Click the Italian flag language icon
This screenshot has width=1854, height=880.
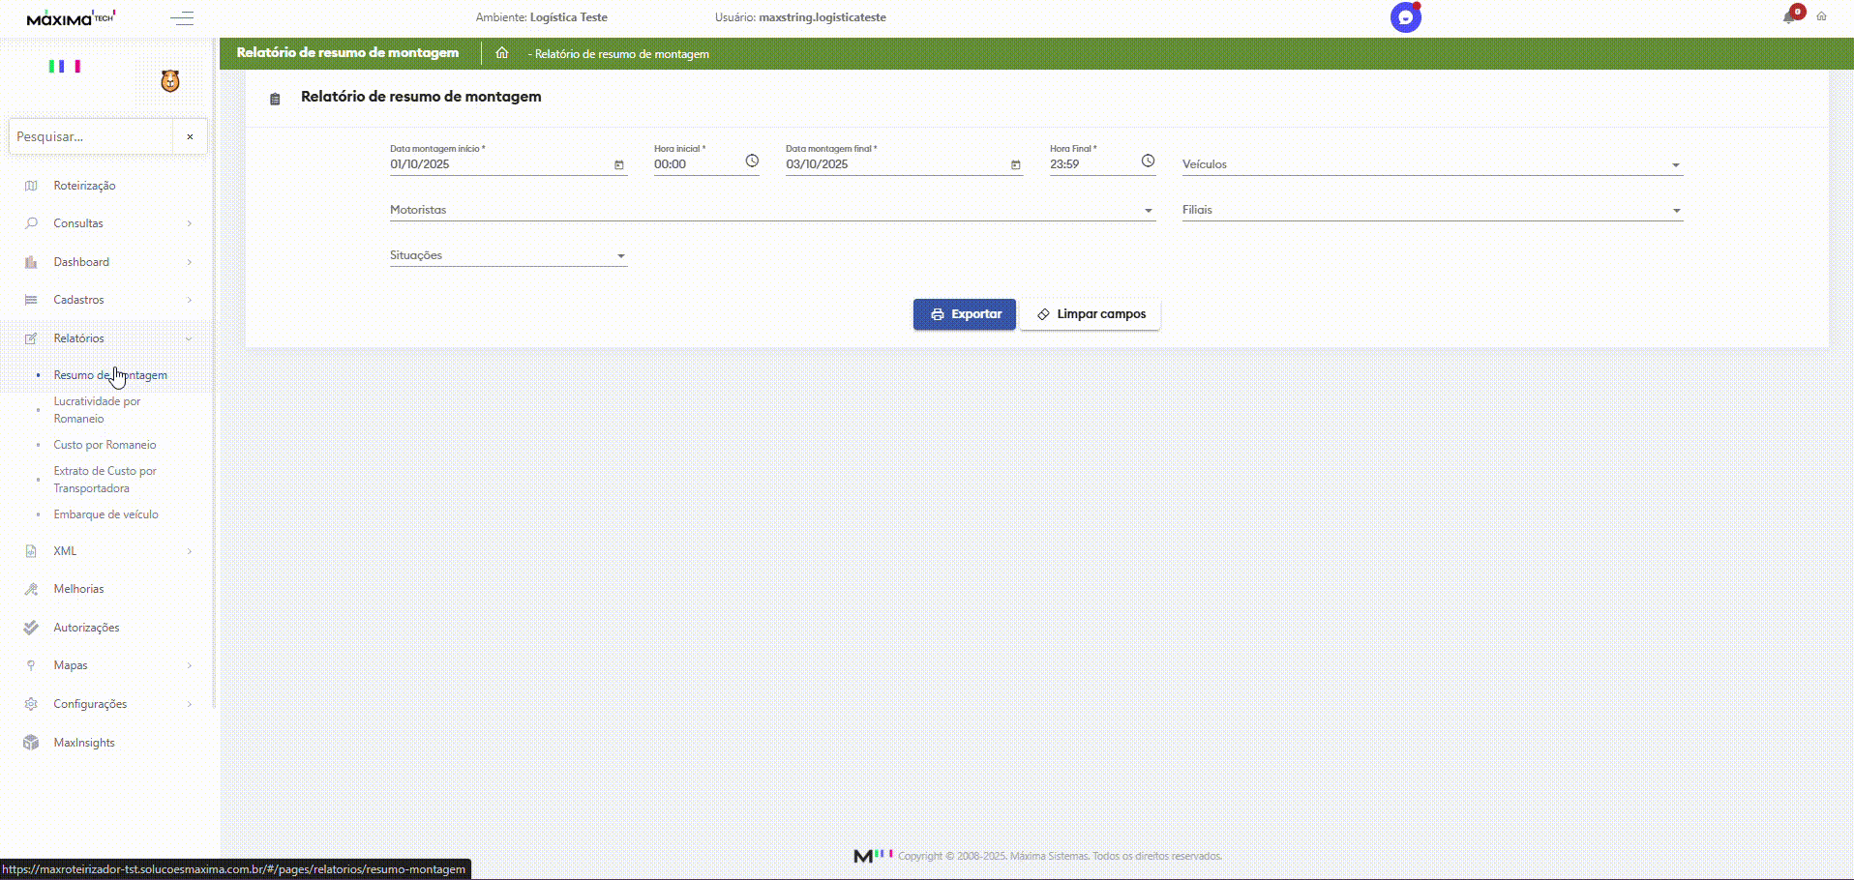[65, 66]
